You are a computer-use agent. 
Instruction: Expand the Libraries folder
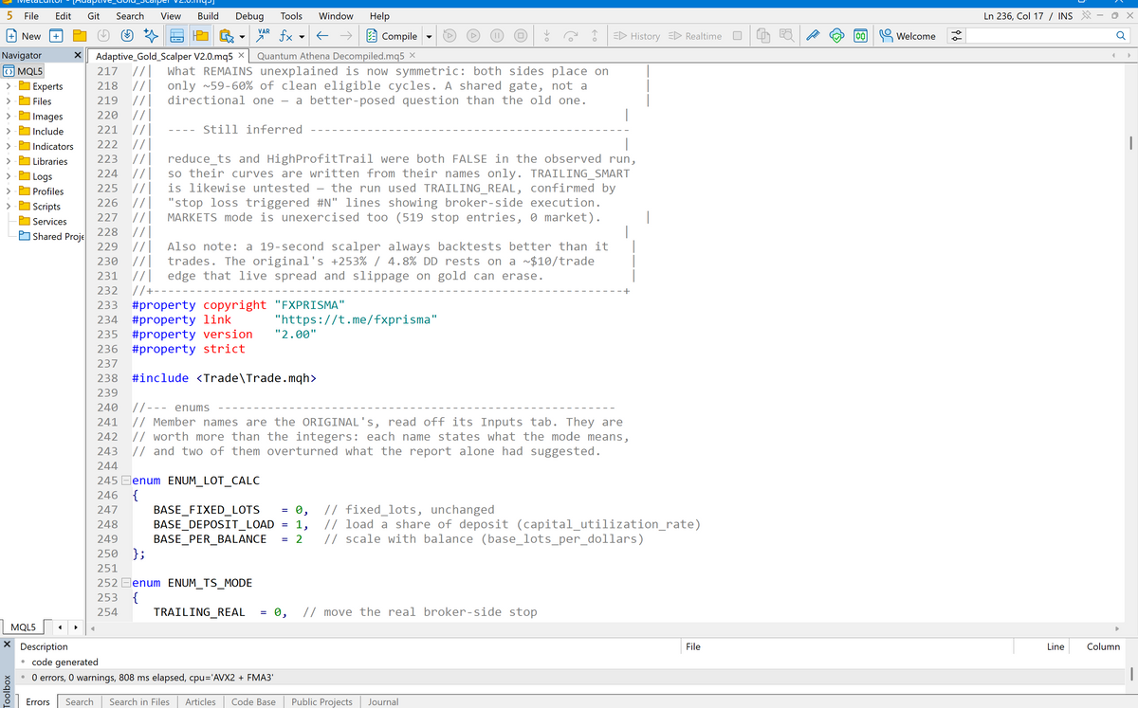coord(9,162)
